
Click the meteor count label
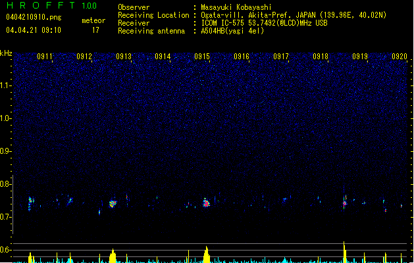pyautogui.click(x=93, y=20)
